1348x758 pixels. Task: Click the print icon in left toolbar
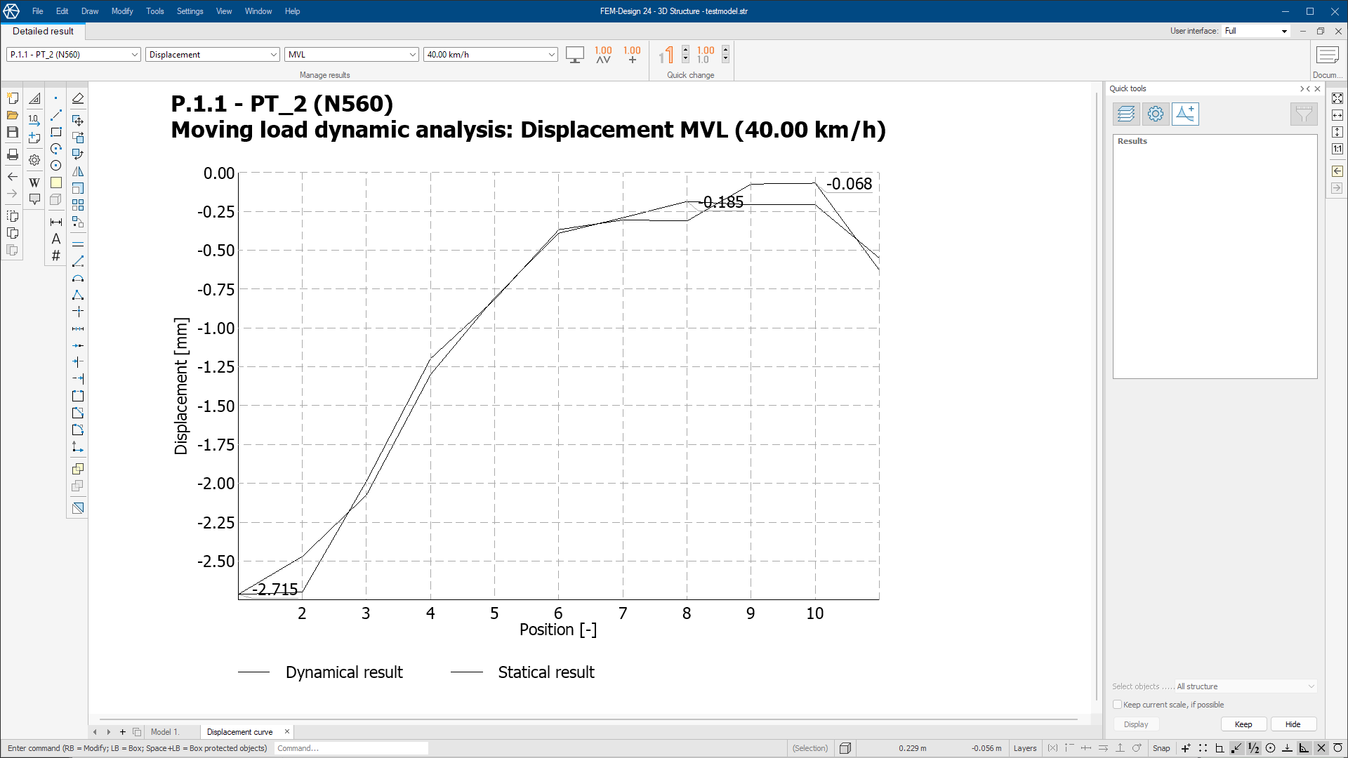(13, 154)
